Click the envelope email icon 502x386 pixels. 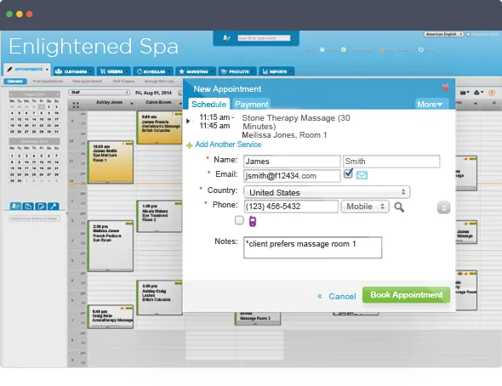(x=362, y=175)
